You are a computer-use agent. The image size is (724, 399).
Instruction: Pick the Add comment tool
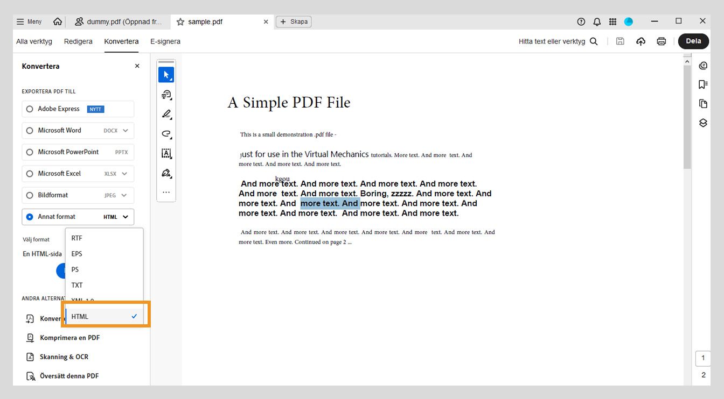(166, 95)
